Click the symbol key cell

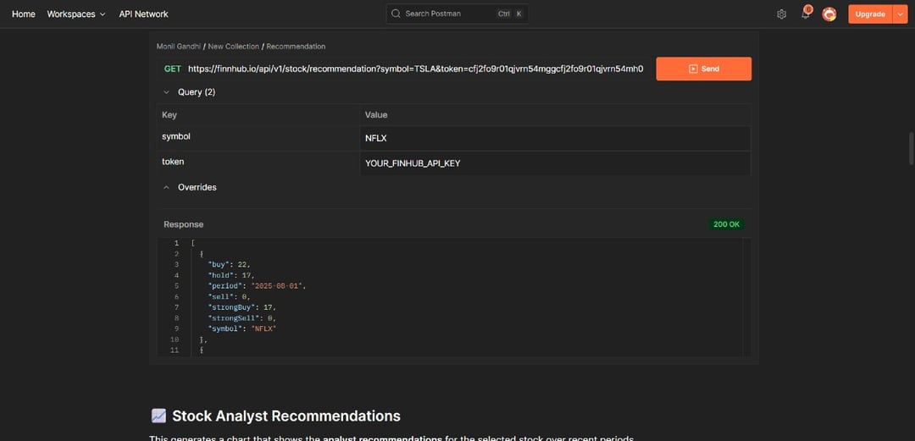[258, 138]
